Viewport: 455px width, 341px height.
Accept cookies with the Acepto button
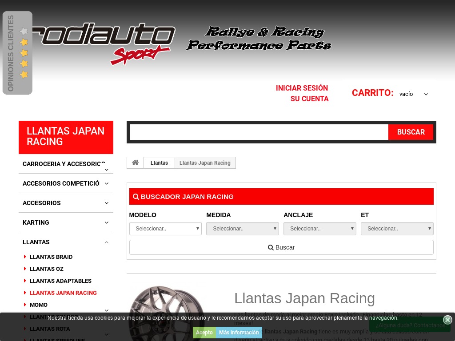coord(204,332)
